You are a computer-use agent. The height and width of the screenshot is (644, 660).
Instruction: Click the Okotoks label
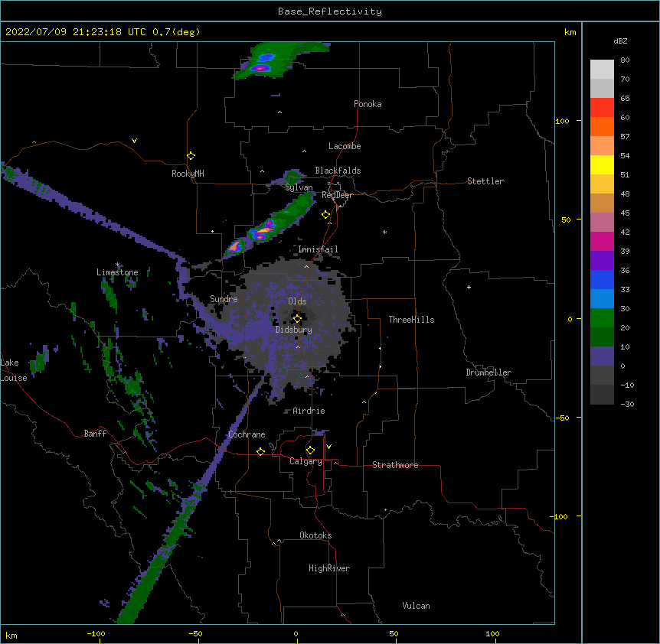pos(315,535)
